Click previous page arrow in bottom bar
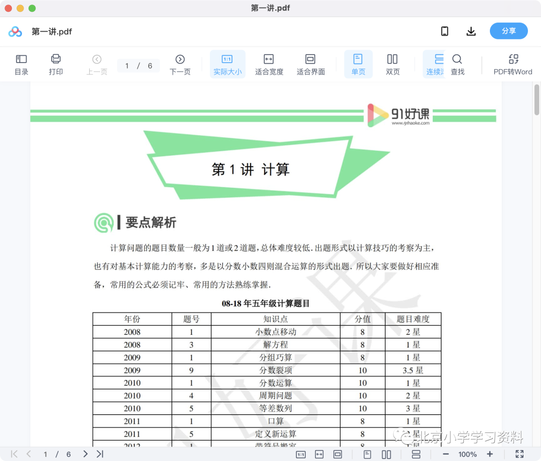This screenshot has width=541, height=461. point(29,454)
